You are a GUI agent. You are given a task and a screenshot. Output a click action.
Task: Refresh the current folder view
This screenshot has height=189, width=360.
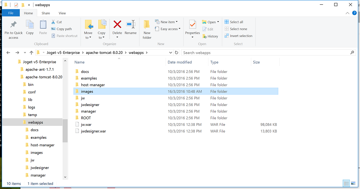click(176, 52)
